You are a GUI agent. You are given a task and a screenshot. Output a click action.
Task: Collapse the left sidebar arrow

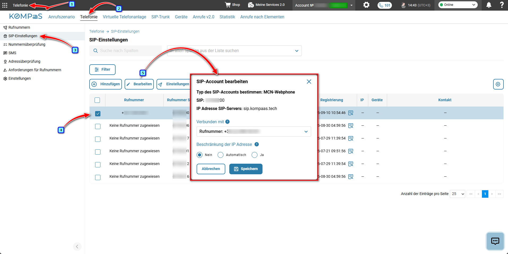click(x=77, y=247)
